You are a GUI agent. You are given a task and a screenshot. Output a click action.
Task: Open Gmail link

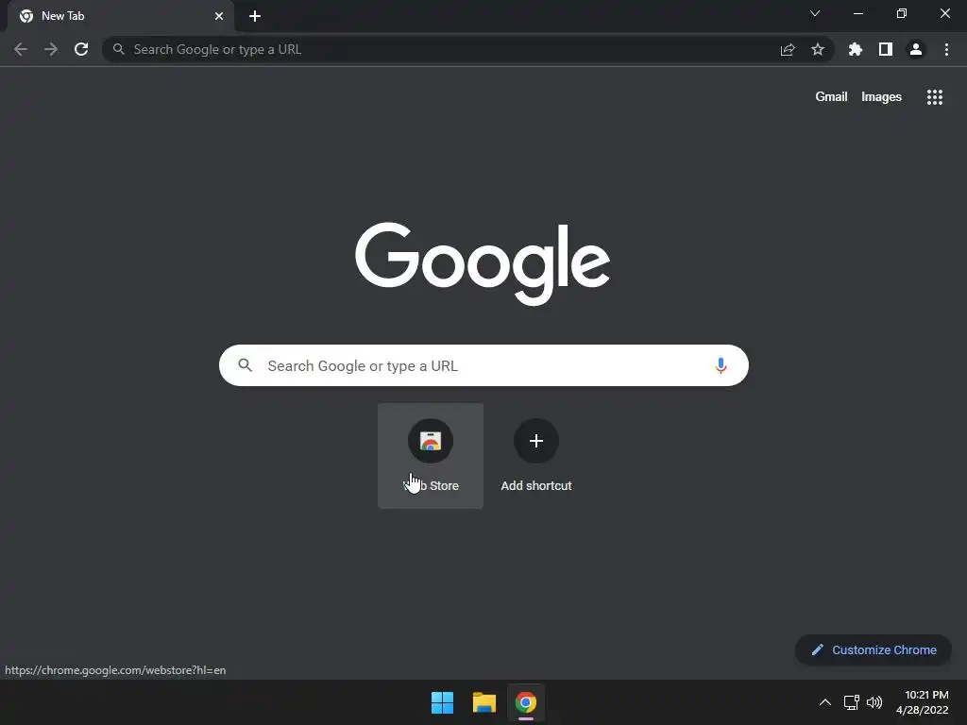pos(831,97)
